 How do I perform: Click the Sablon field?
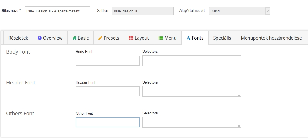tap(143, 11)
